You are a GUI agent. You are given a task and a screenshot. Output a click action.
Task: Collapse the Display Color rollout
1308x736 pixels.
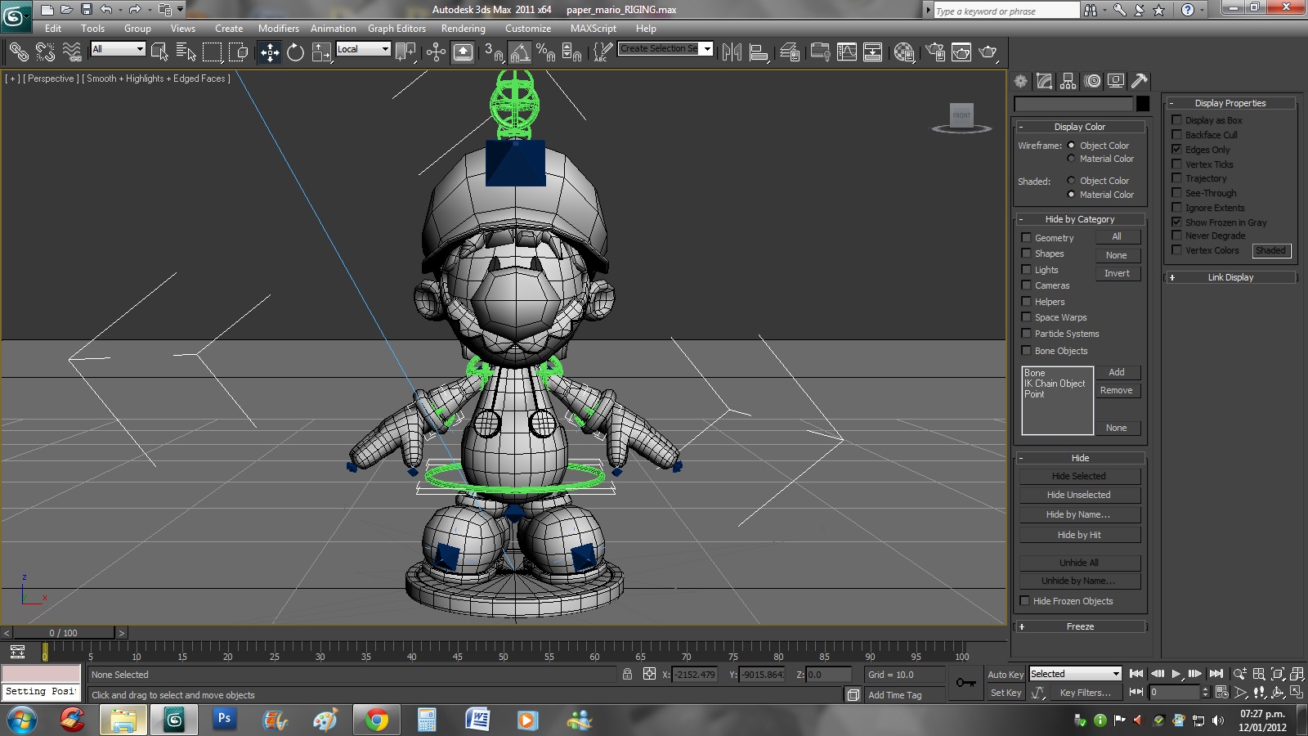coord(1080,127)
